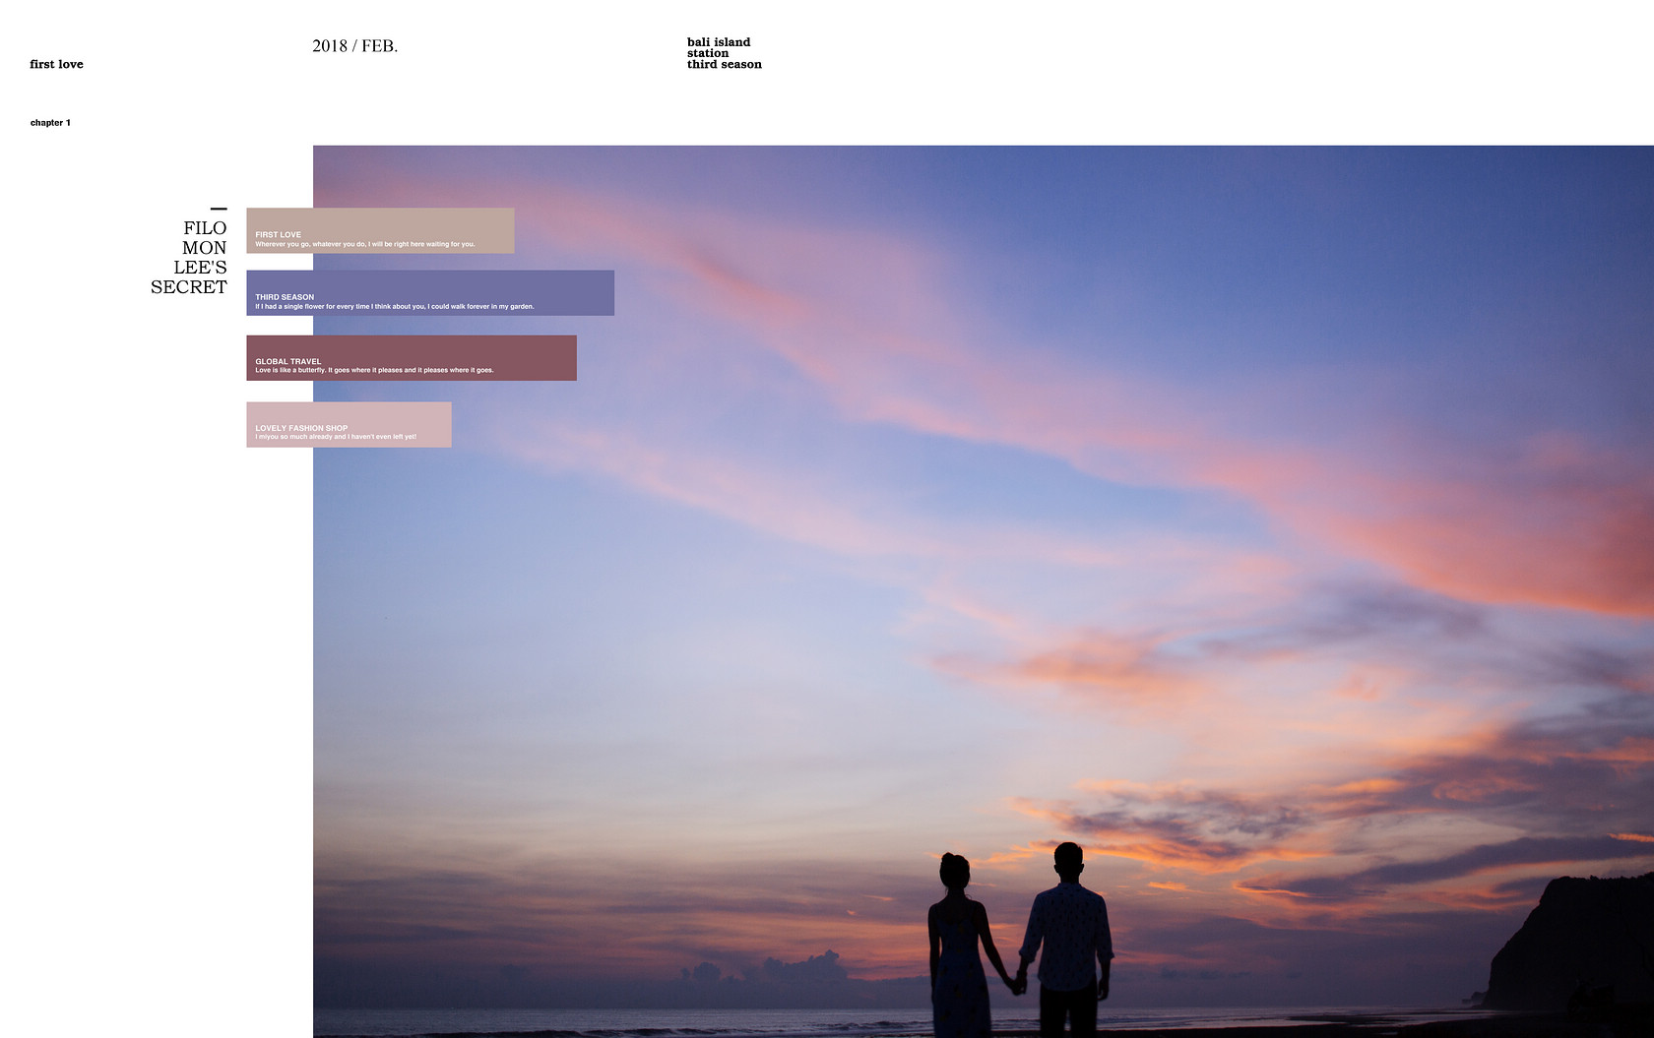This screenshot has width=1654, height=1038.
Task: Click the word 'SECRET' in the title
Action: click(188, 287)
